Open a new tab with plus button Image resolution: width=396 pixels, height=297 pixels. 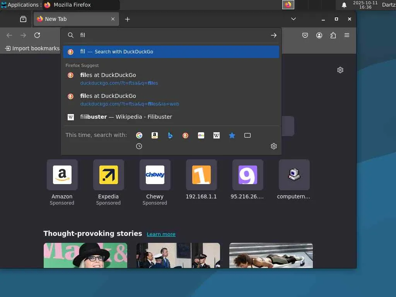pyautogui.click(x=127, y=19)
